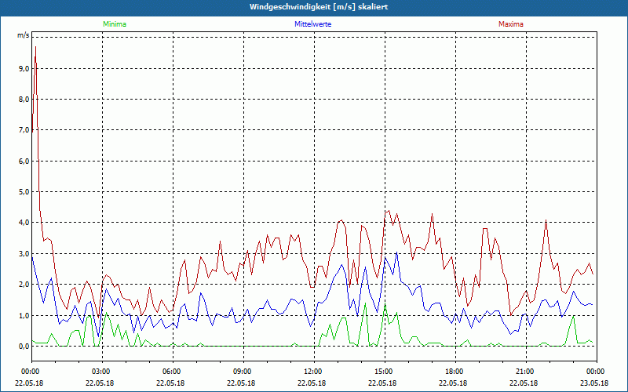
Task: Click the 6,0 y-axis value
Action: (x=24, y=162)
